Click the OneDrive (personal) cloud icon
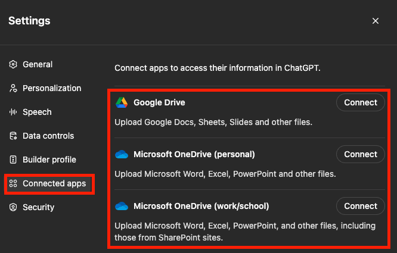Screen dimensions: 397x253 click(x=122, y=154)
